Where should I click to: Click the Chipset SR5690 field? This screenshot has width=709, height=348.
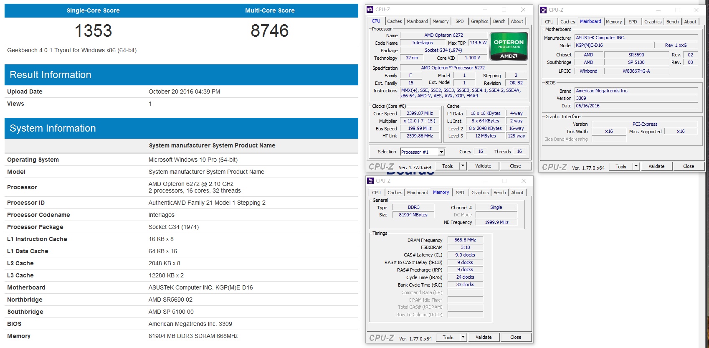[x=636, y=55]
